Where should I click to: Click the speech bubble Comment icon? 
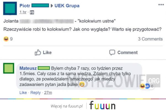coord(112,52)
